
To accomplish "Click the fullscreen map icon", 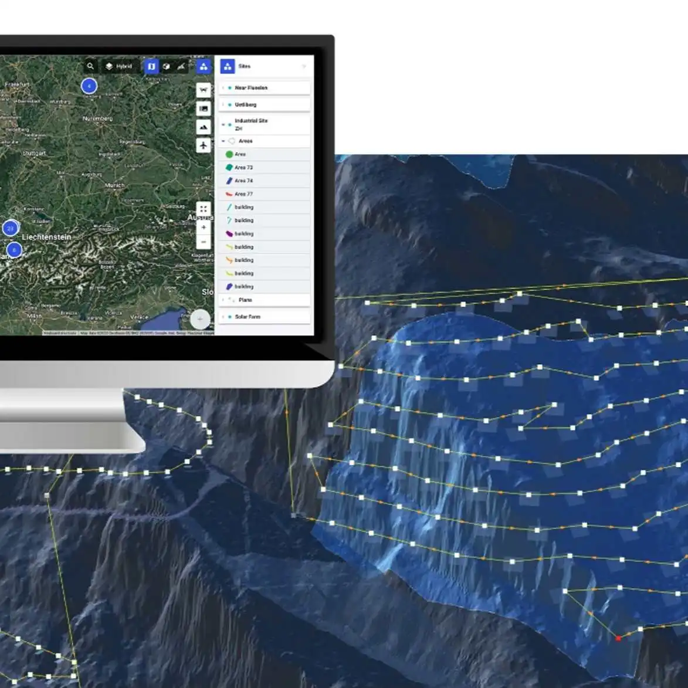I will [x=204, y=209].
